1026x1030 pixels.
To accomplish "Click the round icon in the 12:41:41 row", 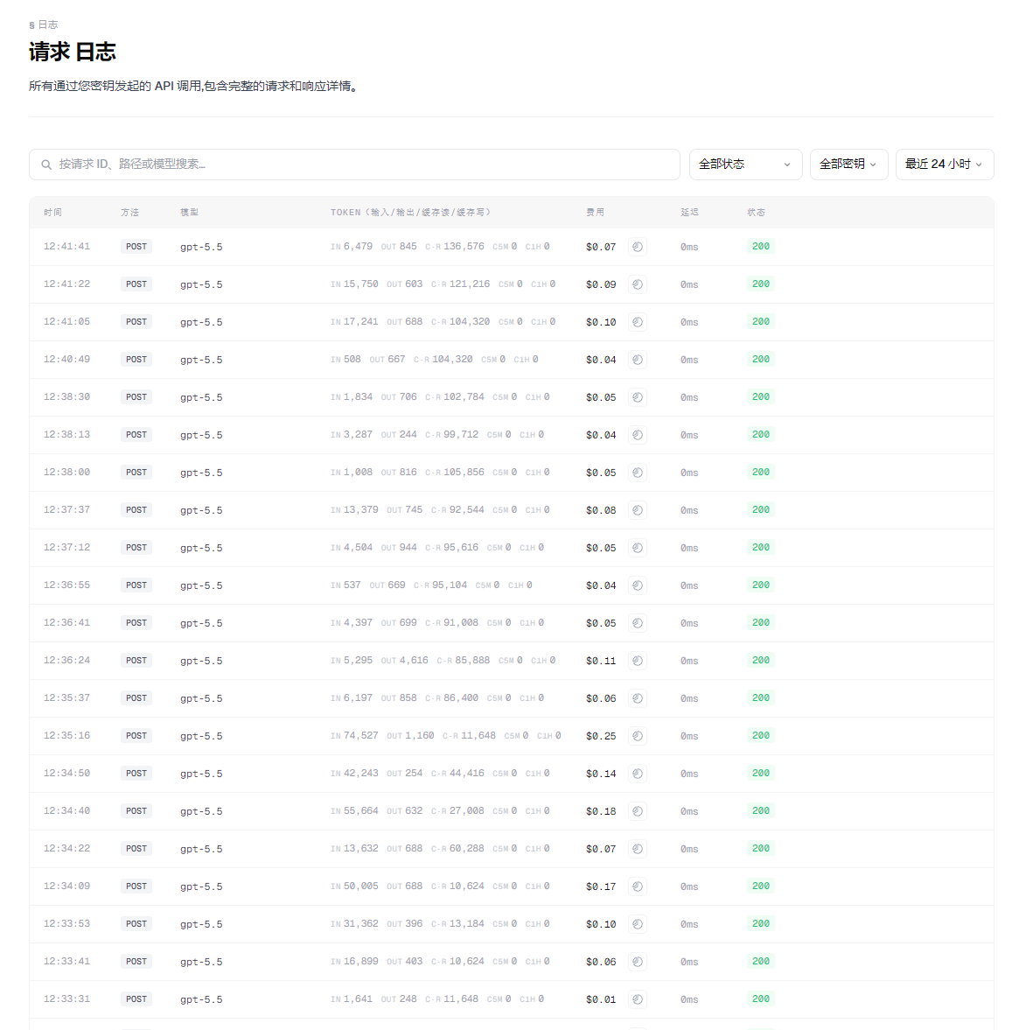I will pos(638,247).
